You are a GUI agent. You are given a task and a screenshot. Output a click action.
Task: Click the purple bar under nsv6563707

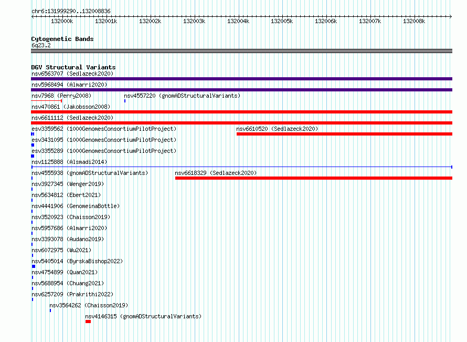click(x=241, y=79)
